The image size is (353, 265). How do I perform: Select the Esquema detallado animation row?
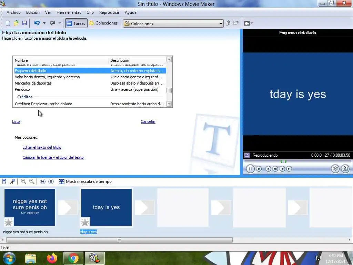pyautogui.click(x=90, y=71)
